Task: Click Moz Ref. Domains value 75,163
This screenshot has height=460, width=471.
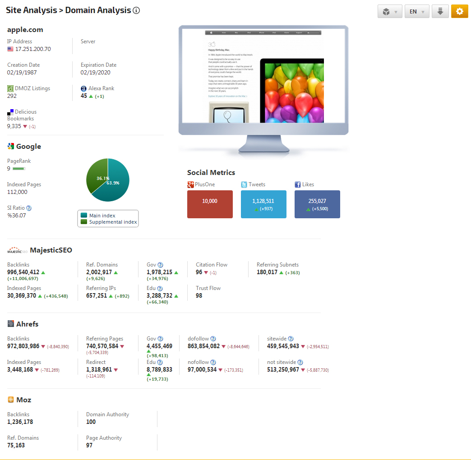Action: (x=16, y=445)
